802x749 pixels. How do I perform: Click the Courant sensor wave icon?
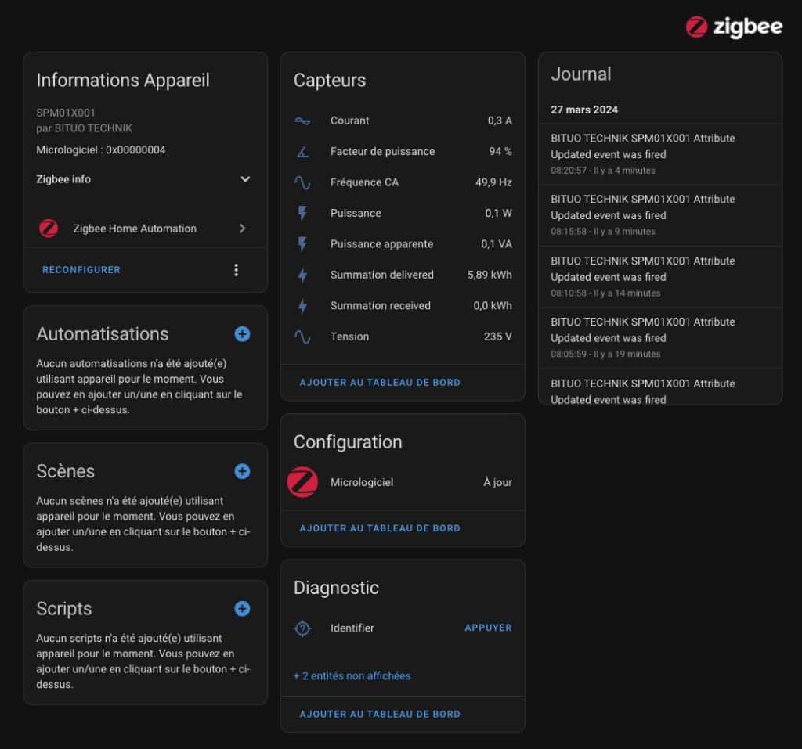(302, 121)
